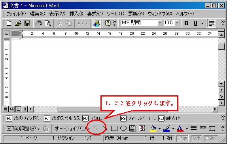The width and height of the screenshot is (227, 144).
Task: Insert a Text Box from the Drawing toolbar
Action: click(132, 128)
